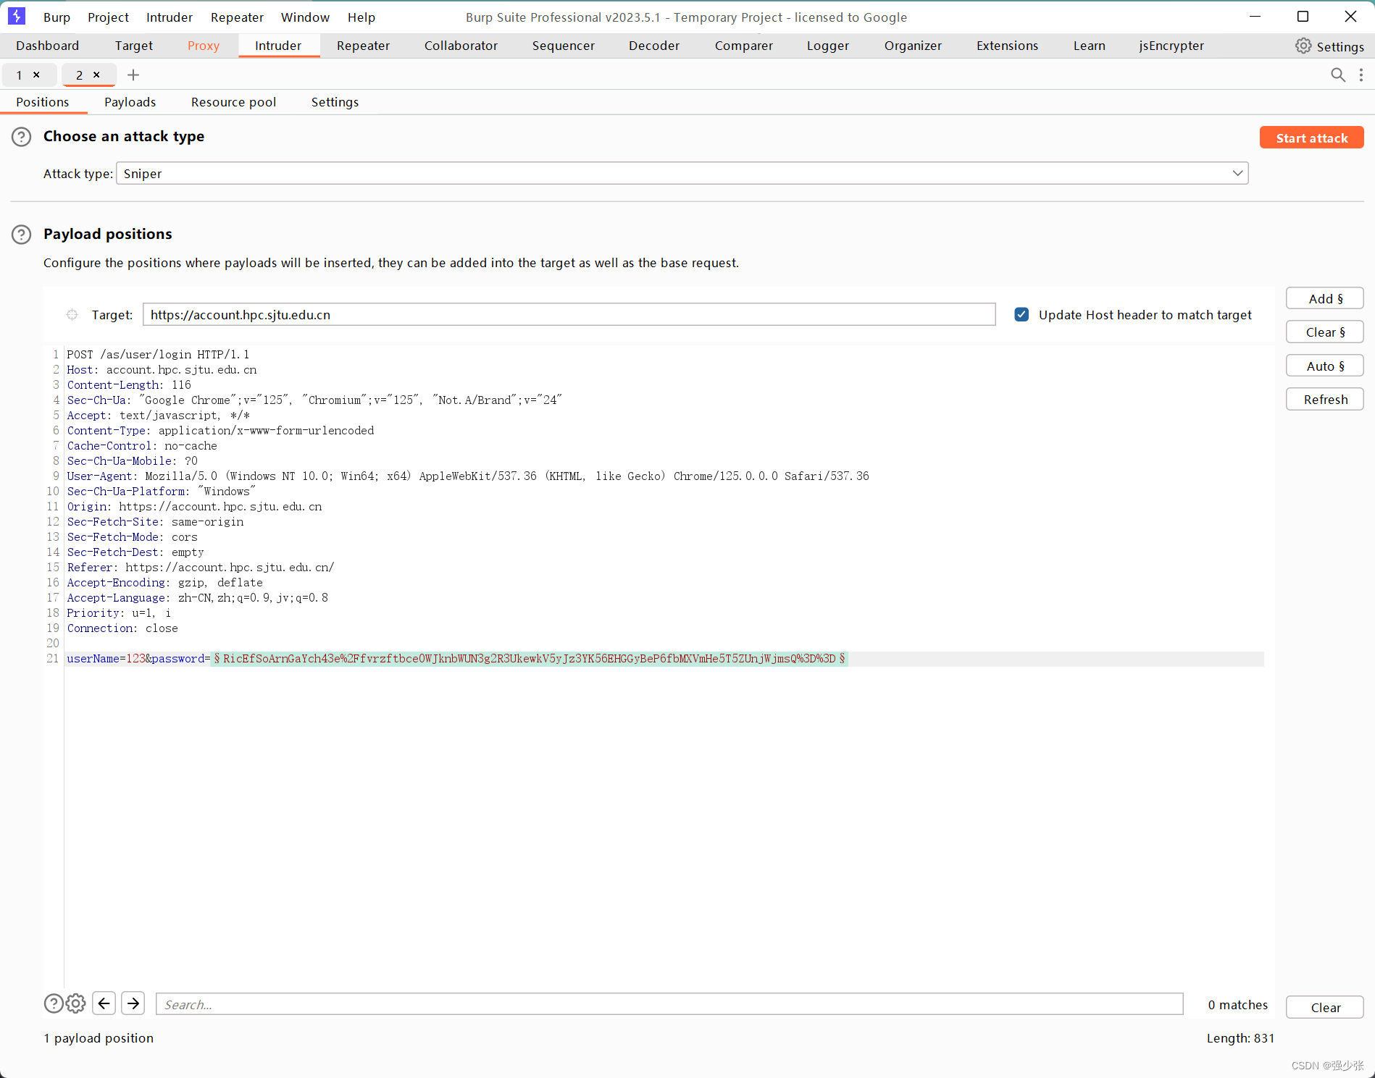Click the Content-Type header line
The height and width of the screenshot is (1078, 1375).
(x=220, y=431)
